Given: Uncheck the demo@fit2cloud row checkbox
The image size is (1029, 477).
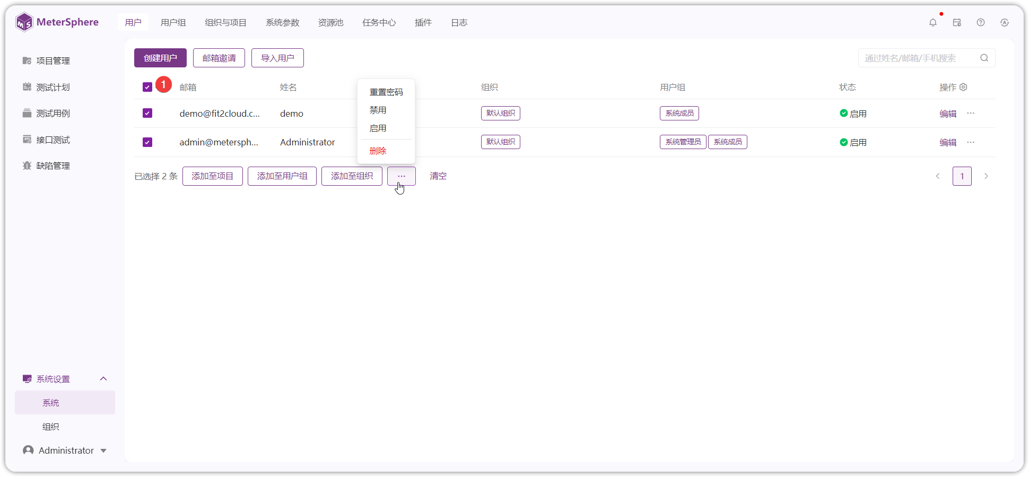Looking at the screenshot, I should [147, 113].
